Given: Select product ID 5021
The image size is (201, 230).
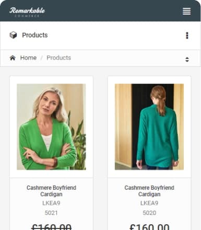Looking at the screenshot, I should click(x=51, y=213).
